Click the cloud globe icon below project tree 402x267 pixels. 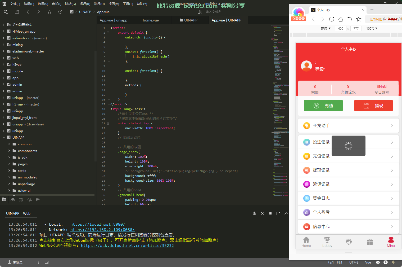[x=38, y=200]
